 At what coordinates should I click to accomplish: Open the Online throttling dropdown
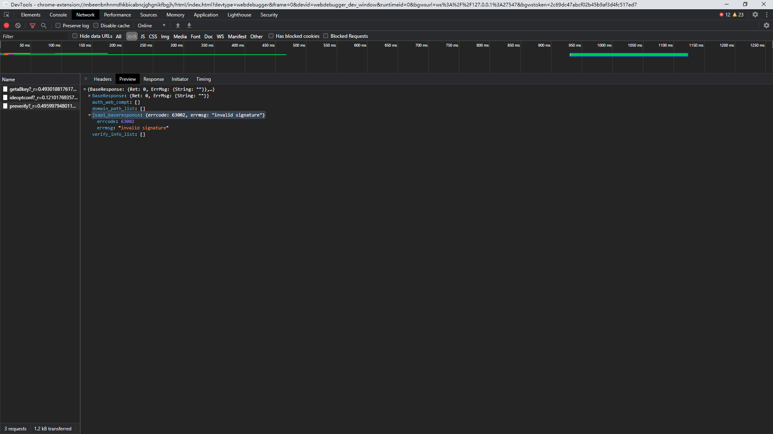click(151, 25)
